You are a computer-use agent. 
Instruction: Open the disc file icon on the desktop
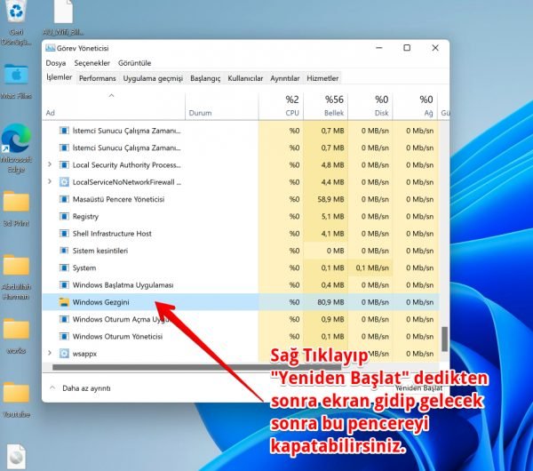(16, 457)
